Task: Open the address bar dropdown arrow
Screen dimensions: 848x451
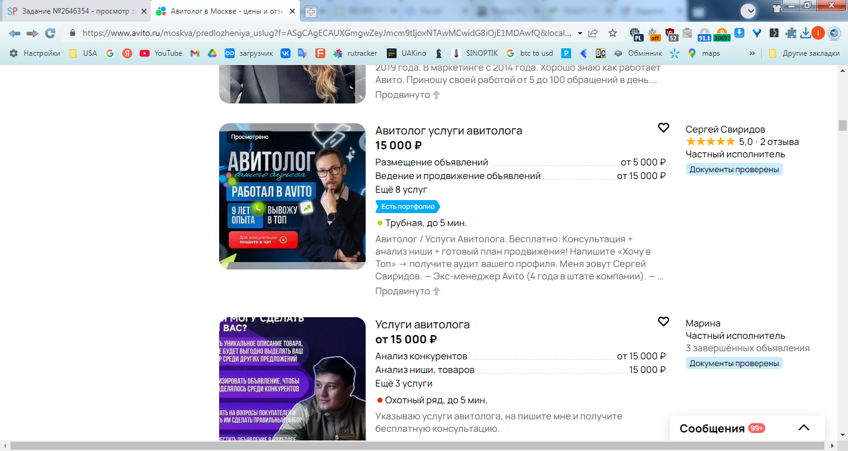Action: 580,33
